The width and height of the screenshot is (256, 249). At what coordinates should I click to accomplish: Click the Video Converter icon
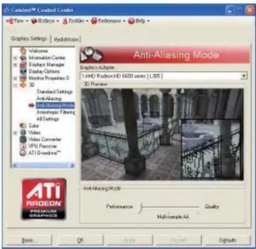pyautogui.click(x=23, y=139)
